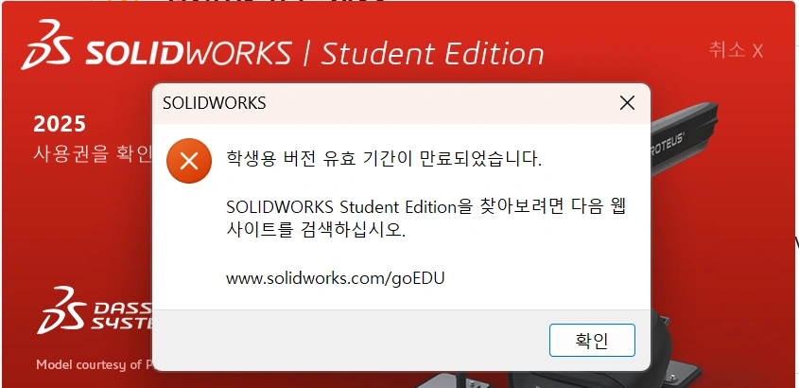Close the SOLIDWORKS error dialog

627,103
